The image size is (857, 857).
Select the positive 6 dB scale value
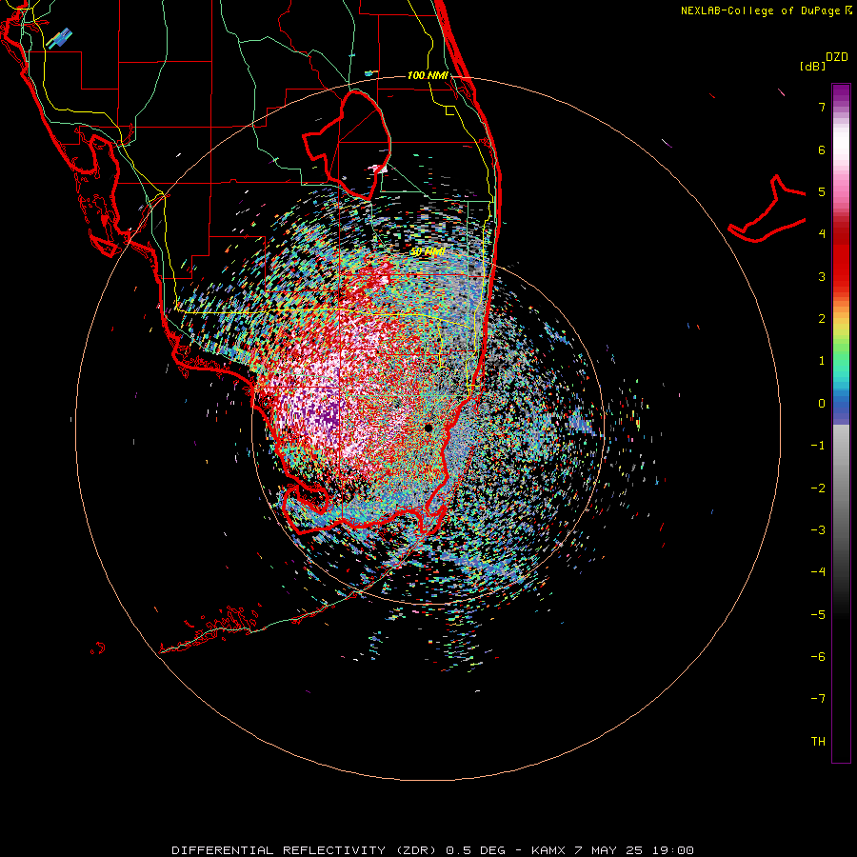click(x=822, y=149)
